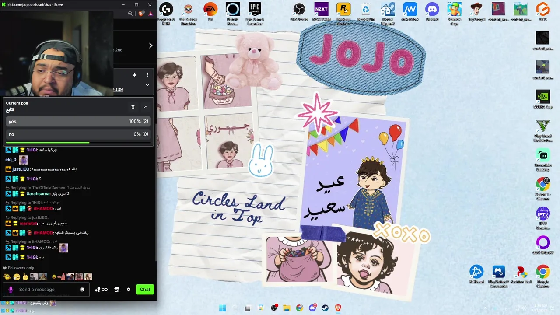Open Discord from the taskbar

pos(312,308)
